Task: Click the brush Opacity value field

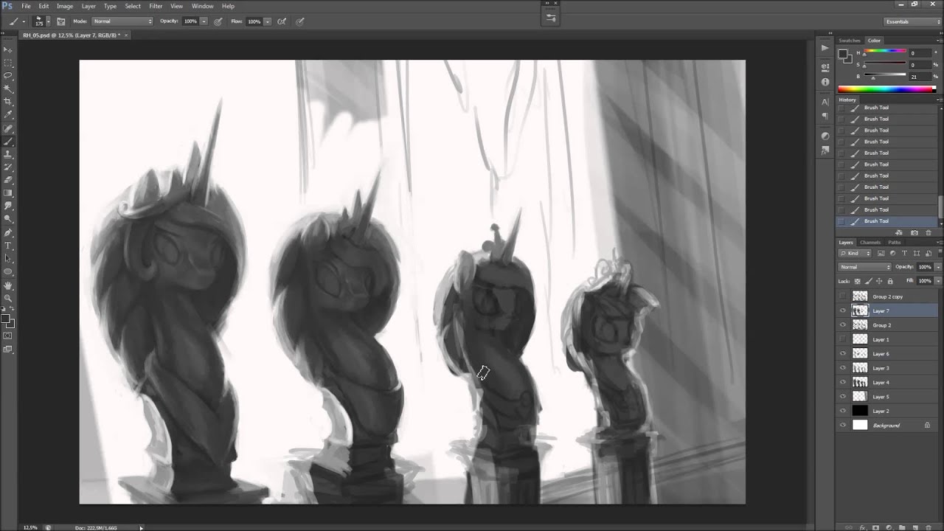Action: tap(190, 21)
